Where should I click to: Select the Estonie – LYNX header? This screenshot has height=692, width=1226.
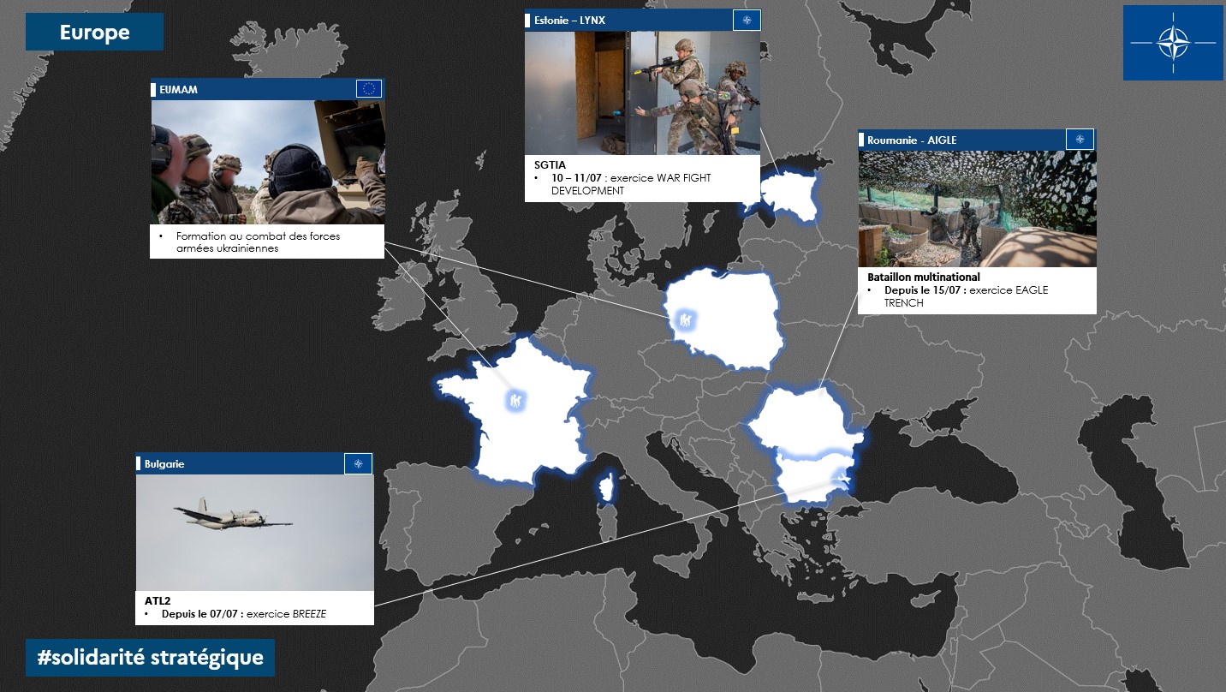click(x=642, y=21)
